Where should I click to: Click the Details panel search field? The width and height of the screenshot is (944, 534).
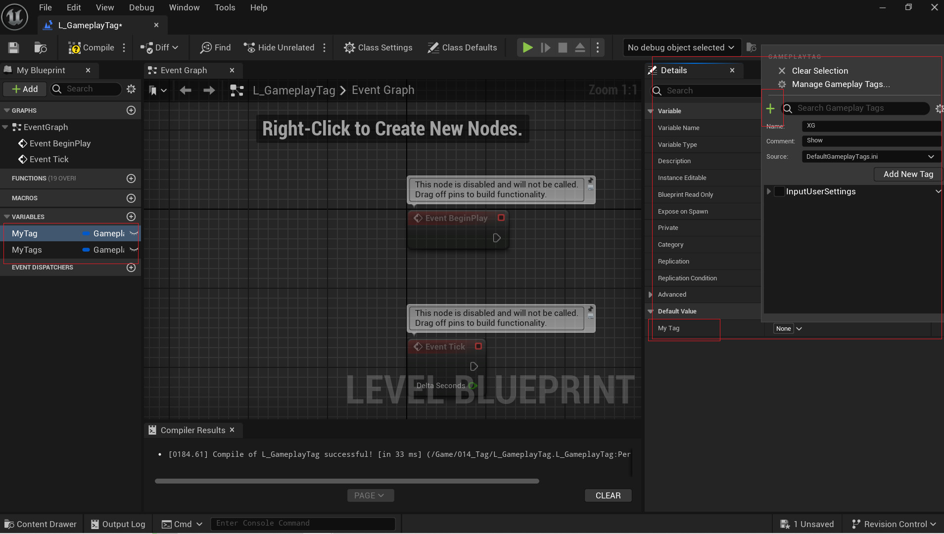[706, 90]
